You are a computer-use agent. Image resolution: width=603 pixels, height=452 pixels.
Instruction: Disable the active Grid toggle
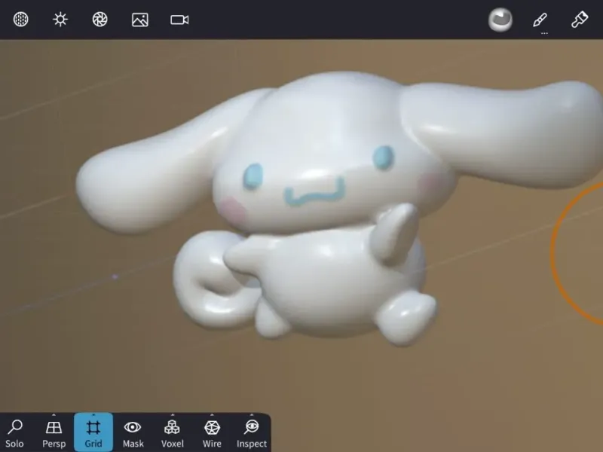click(93, 432)
